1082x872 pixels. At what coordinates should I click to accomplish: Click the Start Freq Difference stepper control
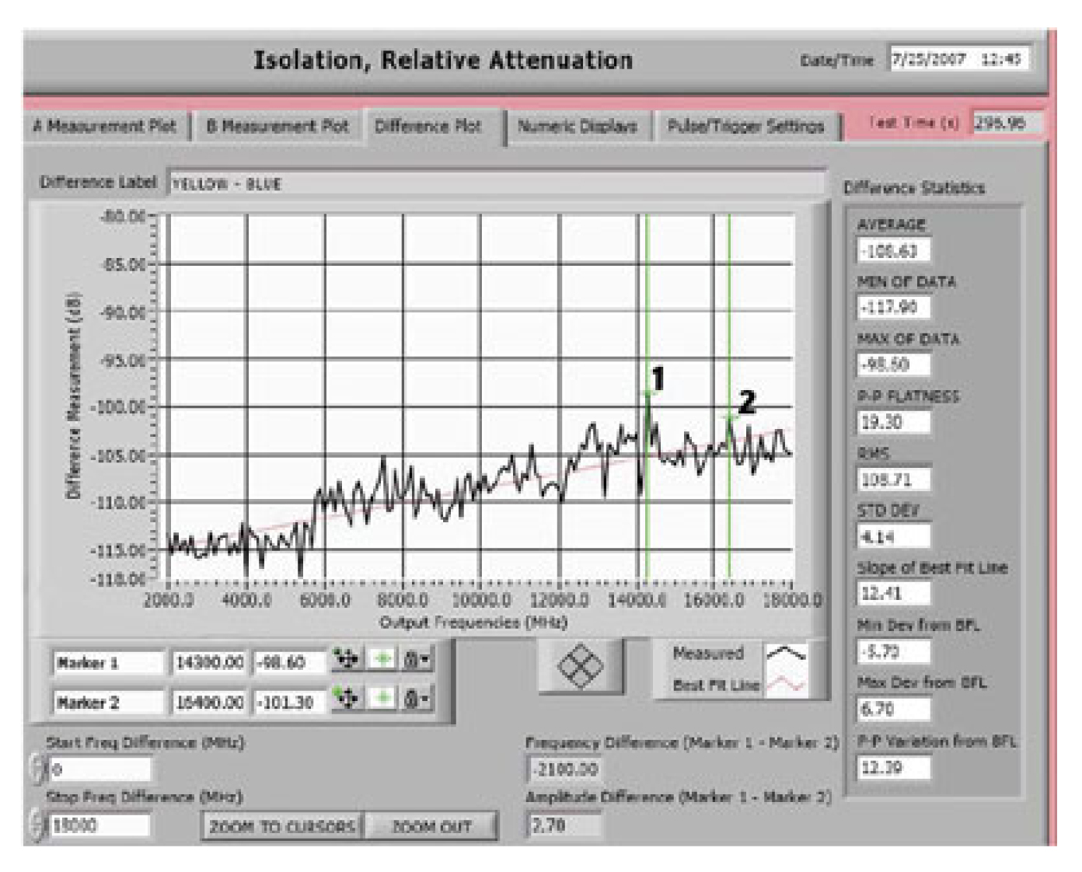(x=36, y=769)
